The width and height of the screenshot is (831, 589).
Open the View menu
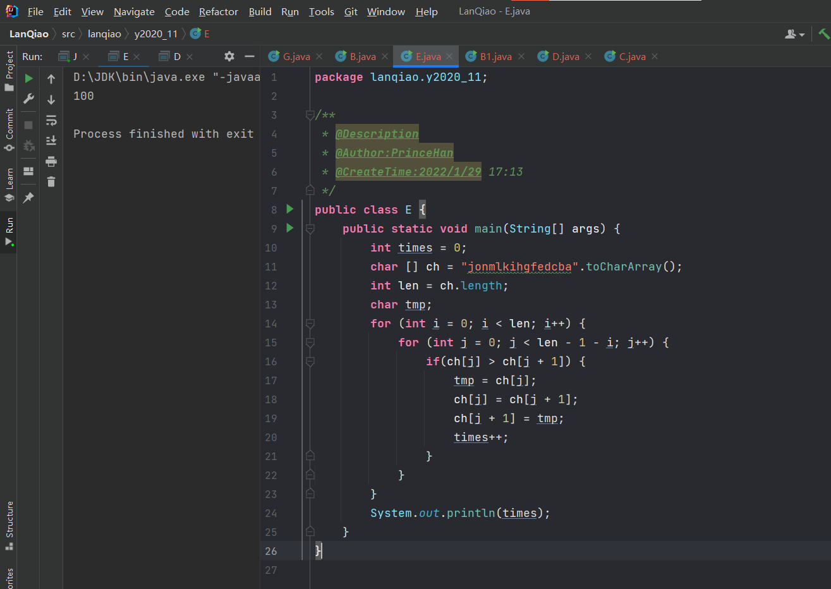click(x=92, y=11)
